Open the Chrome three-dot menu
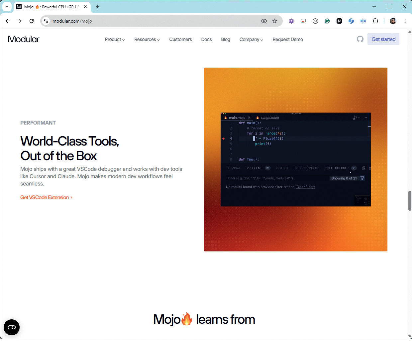 pyautogui.click(x=405, y=21)
